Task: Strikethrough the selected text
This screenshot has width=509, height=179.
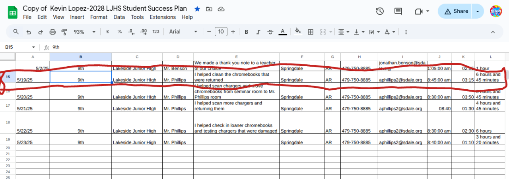Action: pyautogui.click(x=270, y=32)
